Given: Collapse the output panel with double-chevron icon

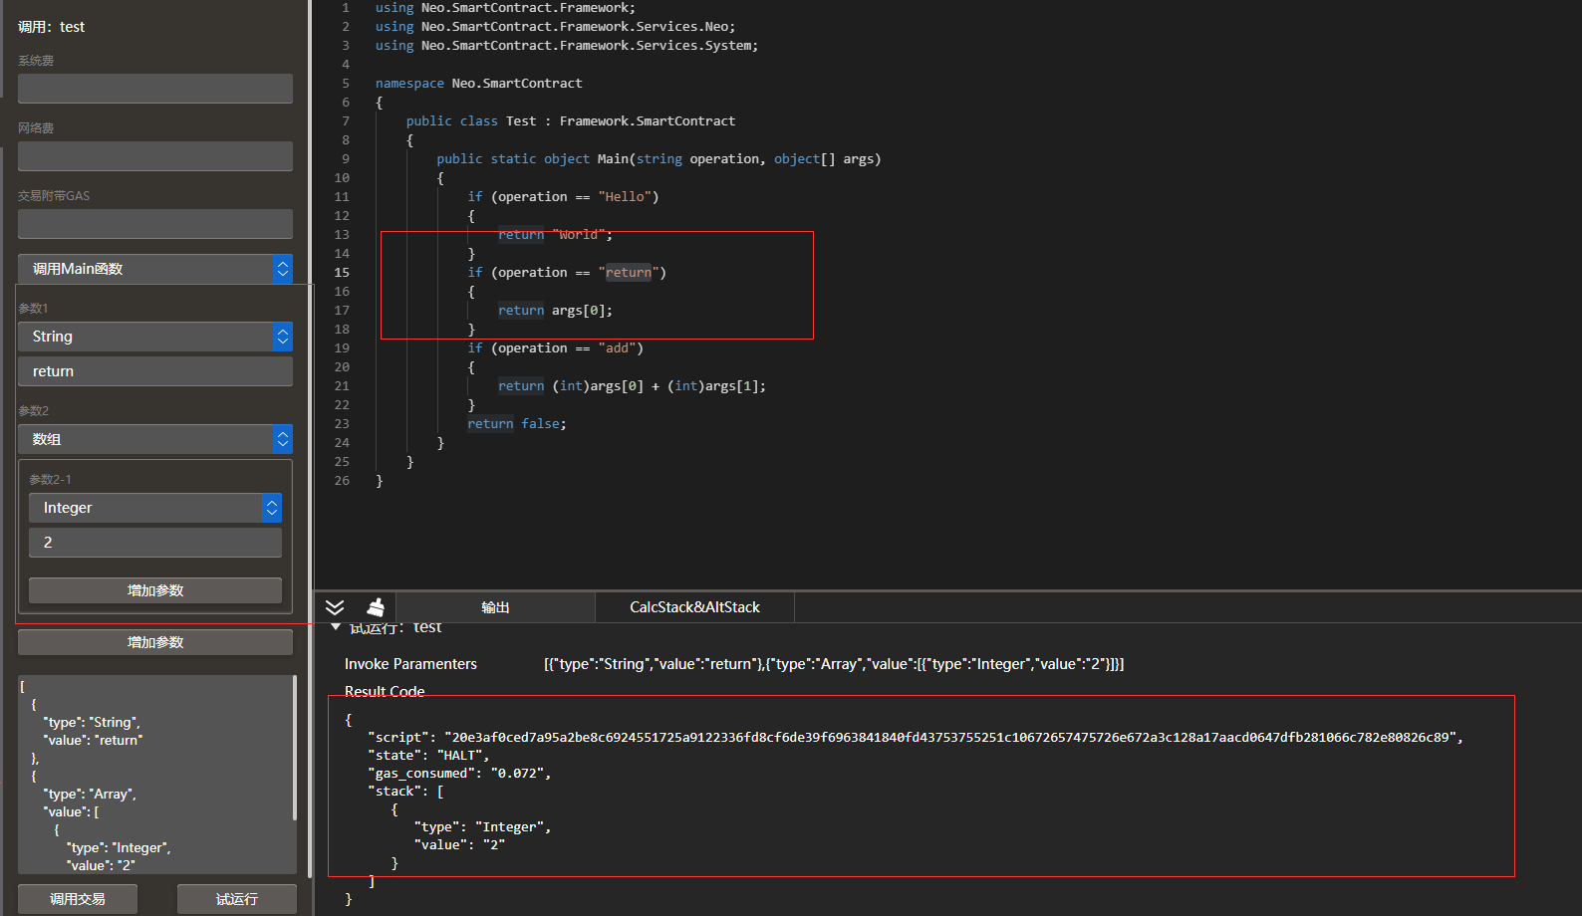Looking at the screenshot, I should click(x=335, y=607).
